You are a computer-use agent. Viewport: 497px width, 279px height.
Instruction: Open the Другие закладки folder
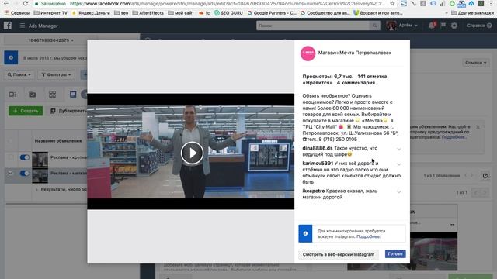tap(472, 13)
